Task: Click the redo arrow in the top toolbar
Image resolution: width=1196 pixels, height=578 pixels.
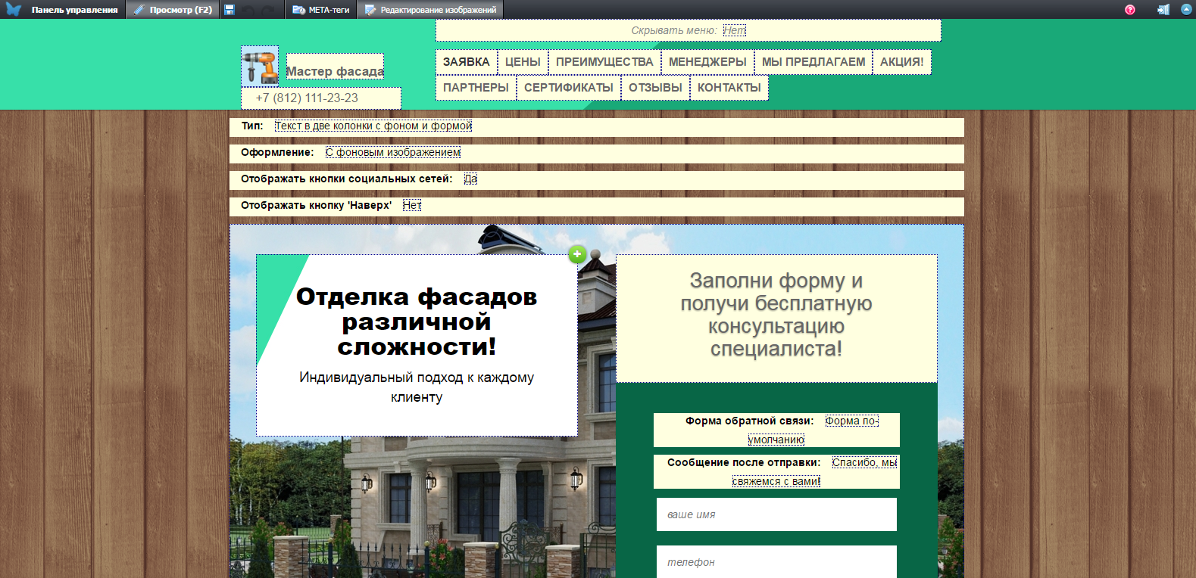Action: pyautogui.click(x=269, y=10)
